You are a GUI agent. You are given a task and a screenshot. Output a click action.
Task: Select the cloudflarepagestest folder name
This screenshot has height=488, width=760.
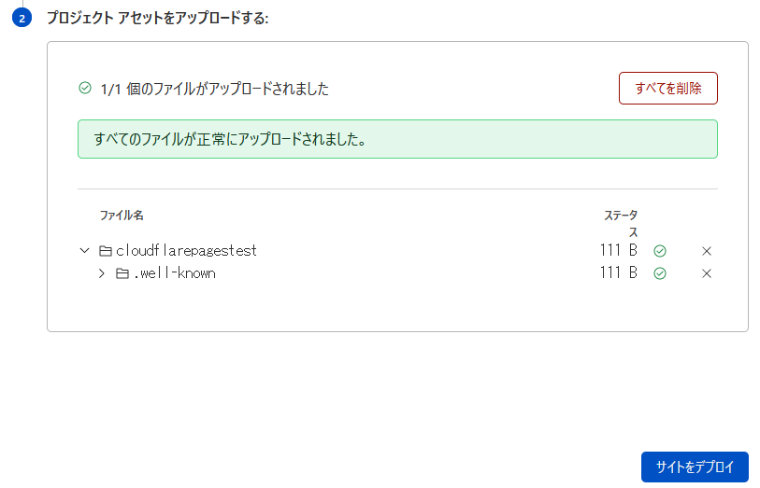point(186,250)
